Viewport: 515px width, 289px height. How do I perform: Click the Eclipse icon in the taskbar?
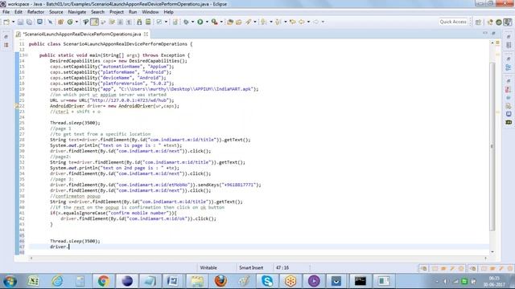tap(127, 281)
